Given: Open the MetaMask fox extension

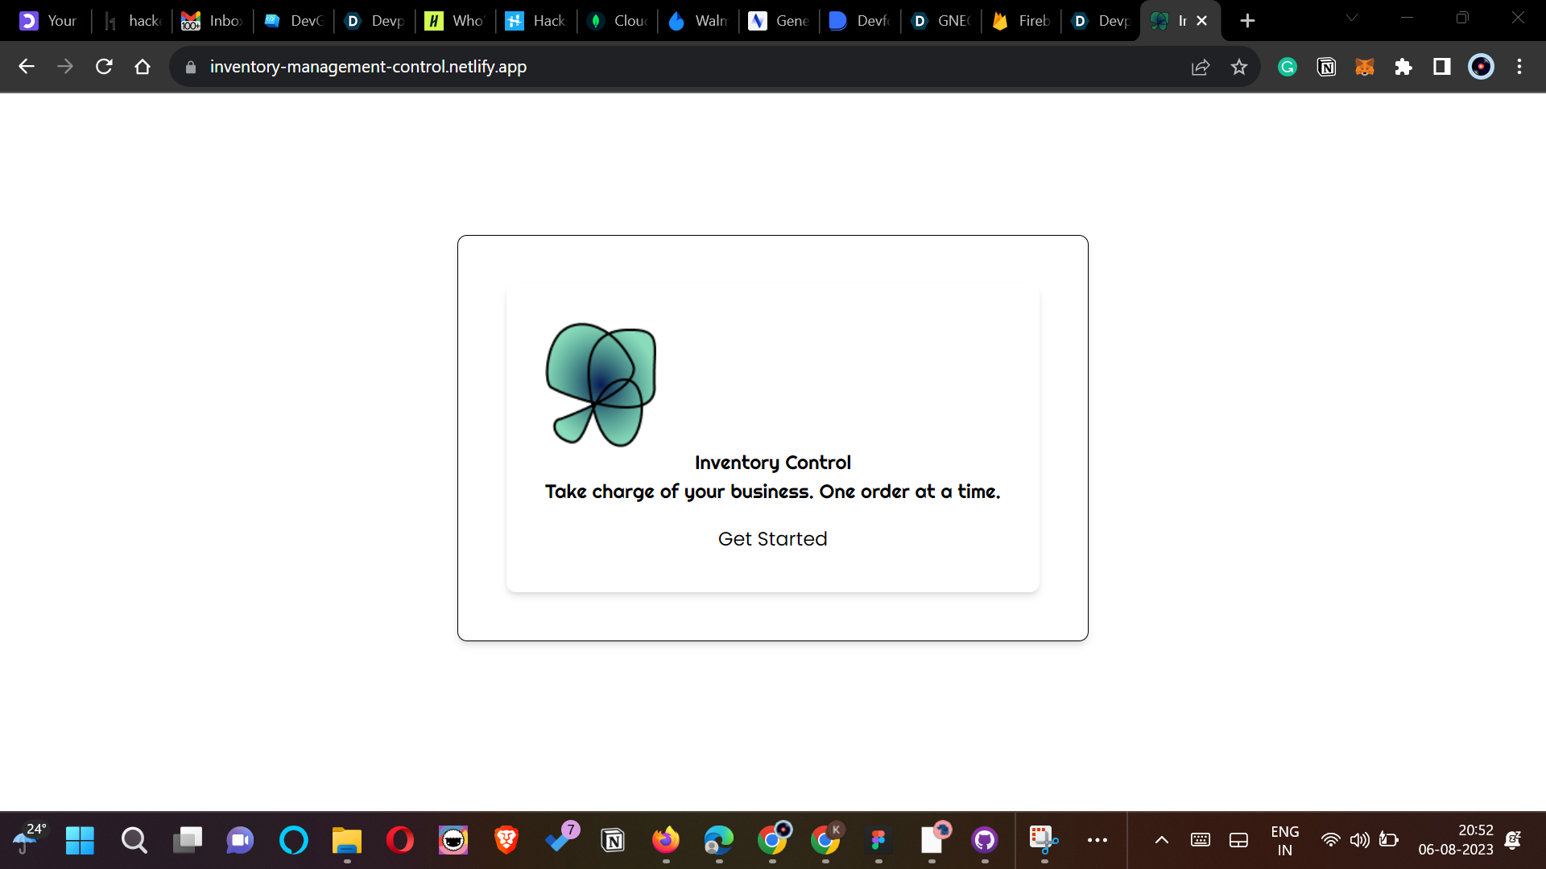Looking at the screenshot, I should click(1365, 67).
